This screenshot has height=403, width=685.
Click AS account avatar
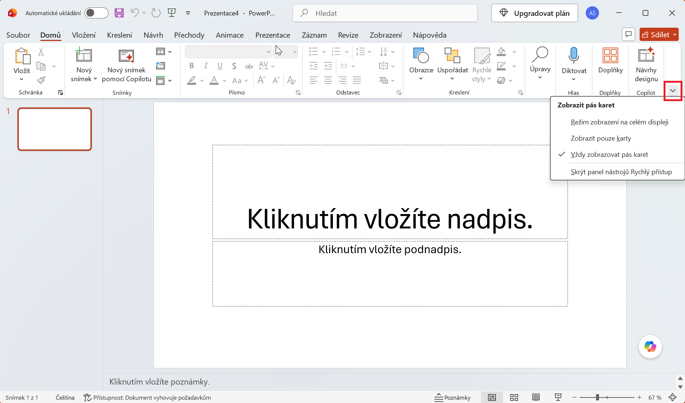(592, 13)
